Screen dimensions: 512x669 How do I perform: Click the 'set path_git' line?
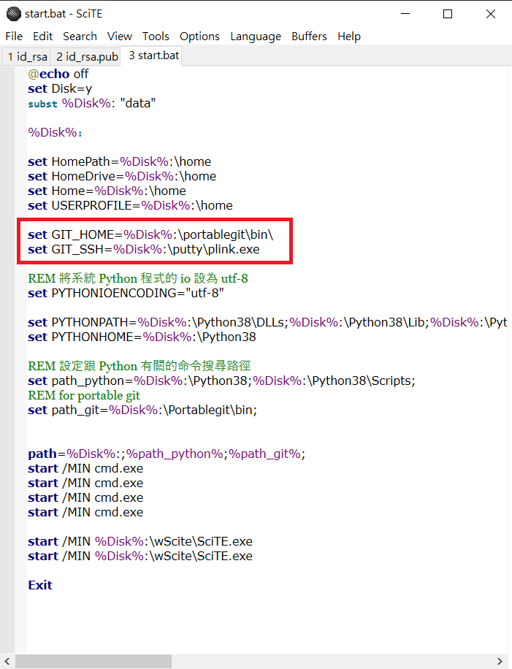click(142, 410)
